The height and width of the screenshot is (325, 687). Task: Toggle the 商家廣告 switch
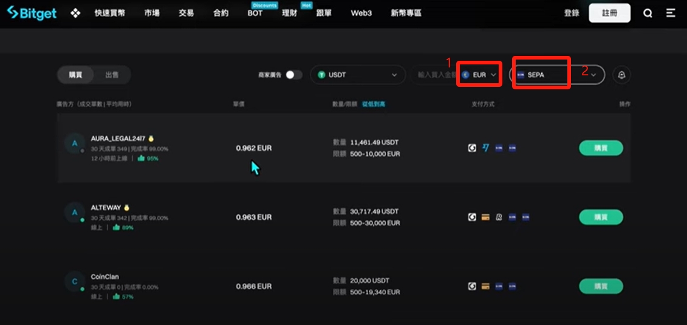coord(293,75)
